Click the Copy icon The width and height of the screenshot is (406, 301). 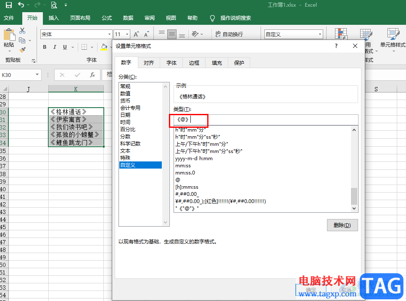(x=22, y=40)
